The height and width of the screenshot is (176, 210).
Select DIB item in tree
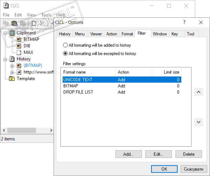click(27, 46)
